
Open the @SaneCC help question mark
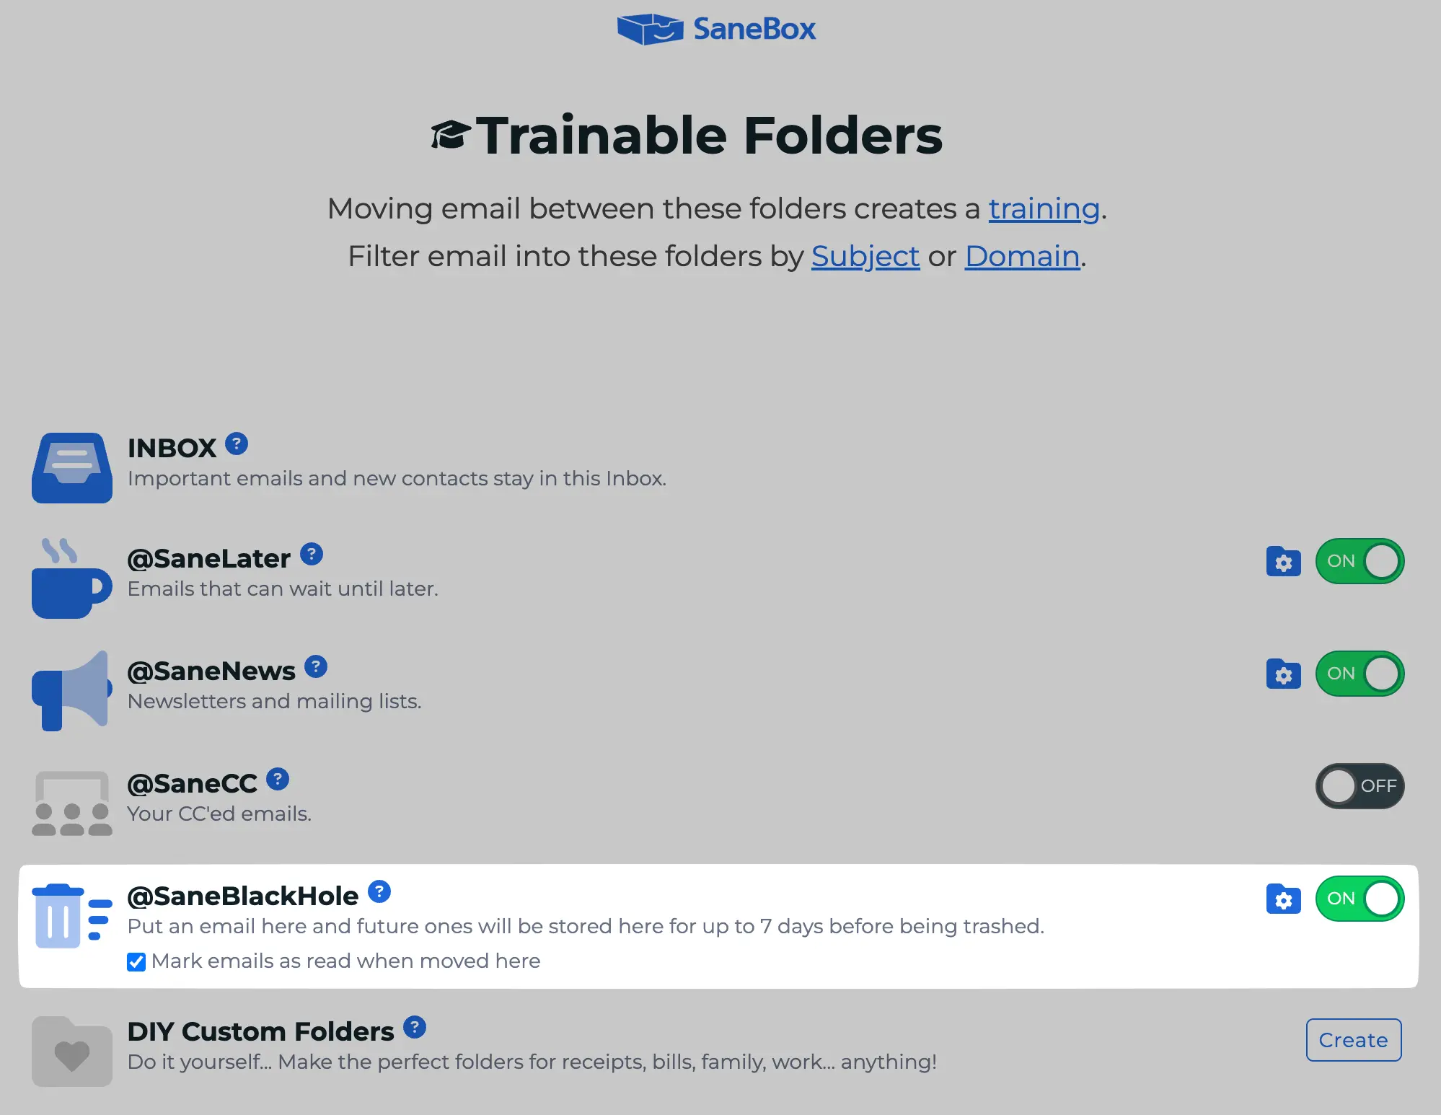[x=278, y=779]
